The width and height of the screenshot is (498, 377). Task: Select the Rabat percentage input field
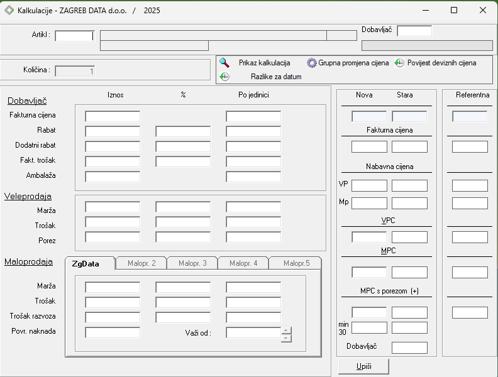click(183, 131)
